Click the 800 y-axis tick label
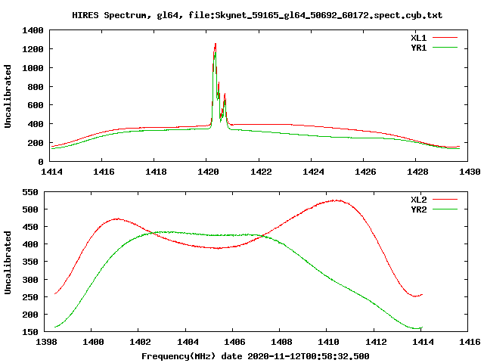 coord(36,87)
